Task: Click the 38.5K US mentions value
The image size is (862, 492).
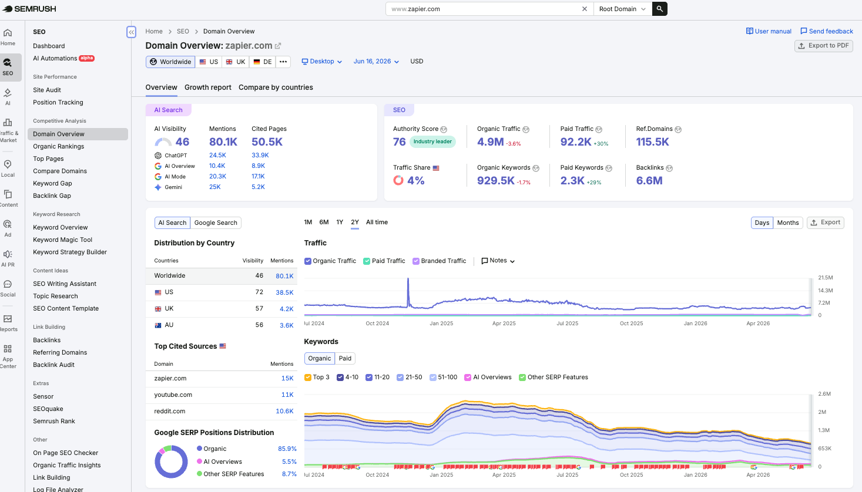Action: coord(284,292)
